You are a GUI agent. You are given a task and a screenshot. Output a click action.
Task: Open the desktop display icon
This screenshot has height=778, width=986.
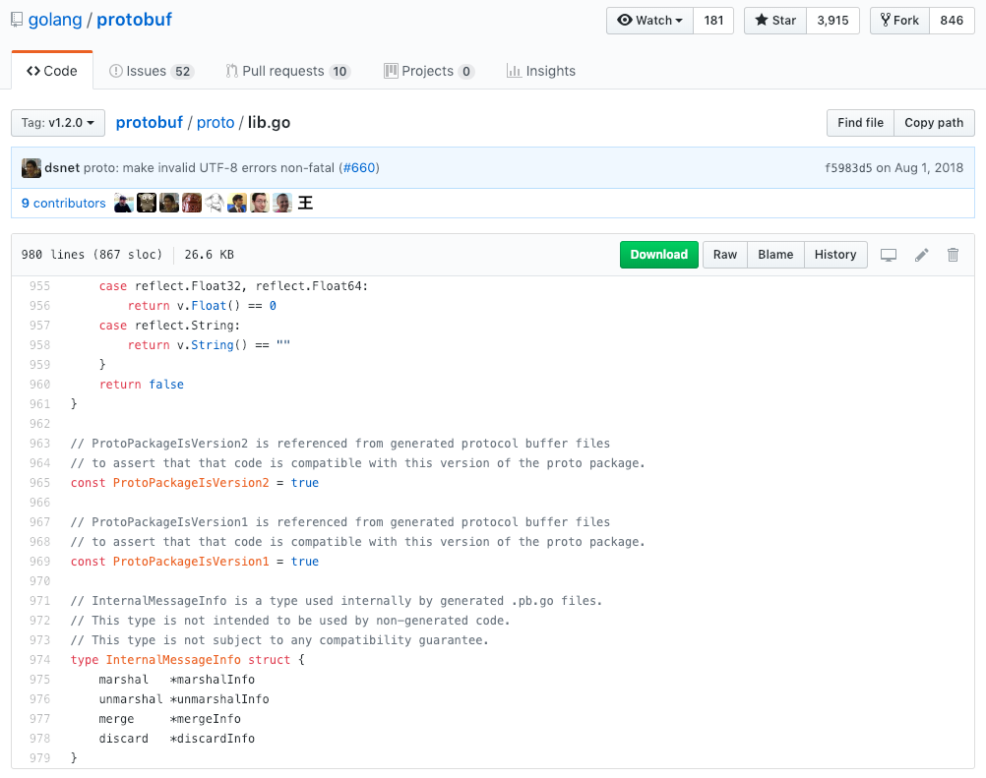click(888, 255)
